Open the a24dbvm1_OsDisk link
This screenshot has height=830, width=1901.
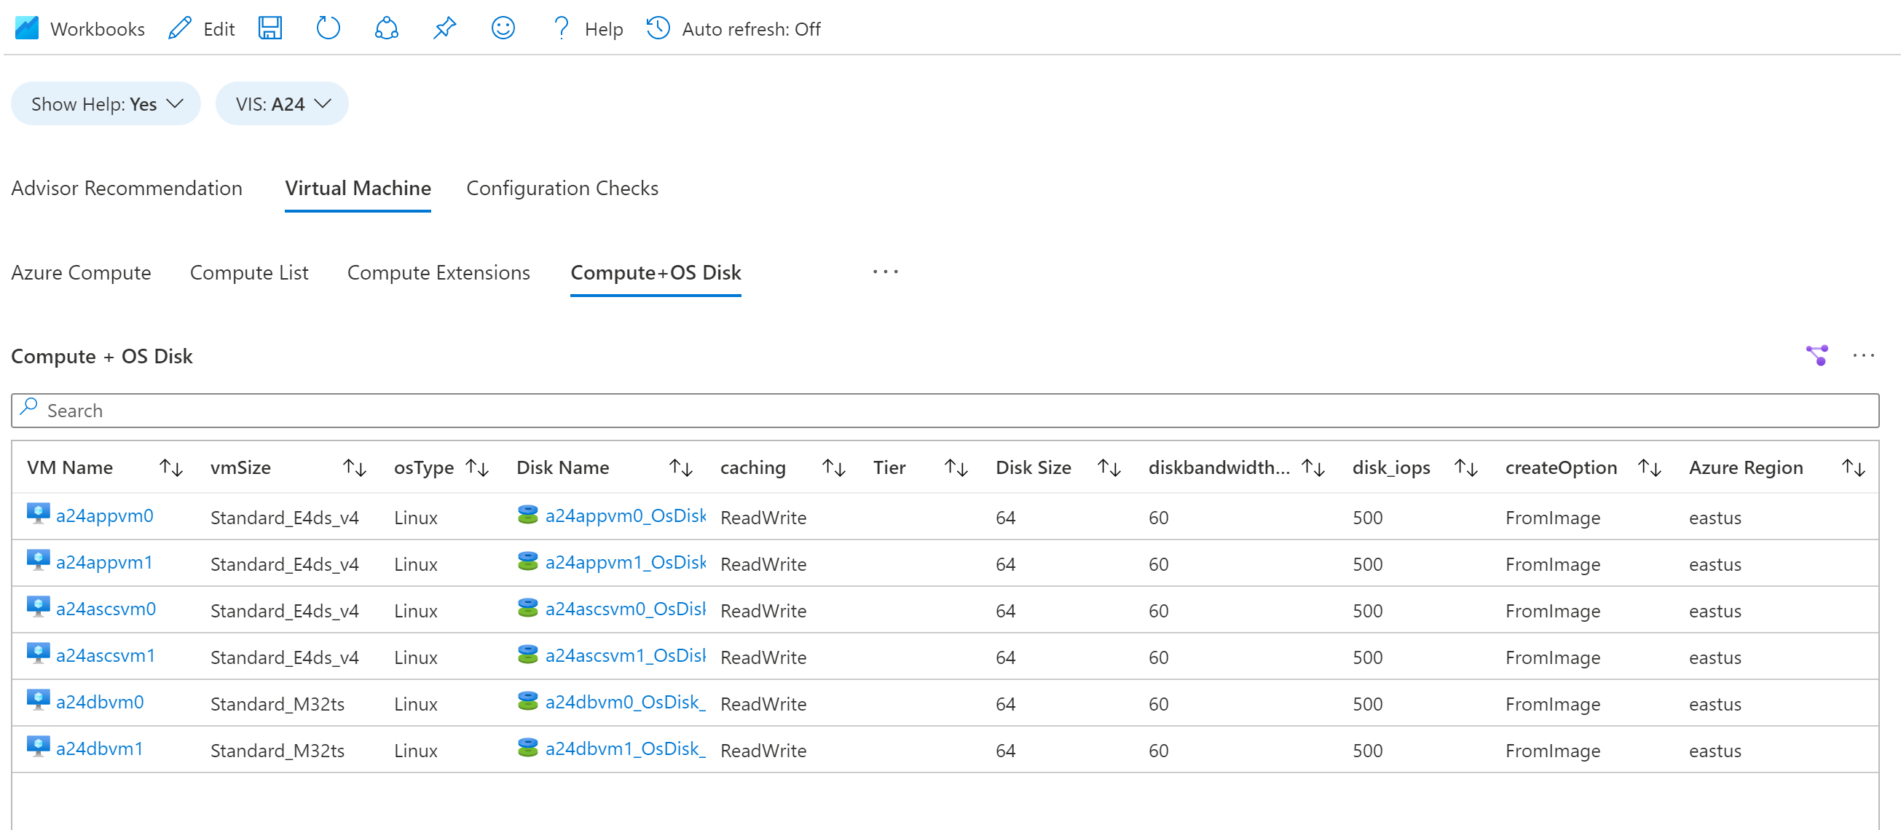[624, 749]
